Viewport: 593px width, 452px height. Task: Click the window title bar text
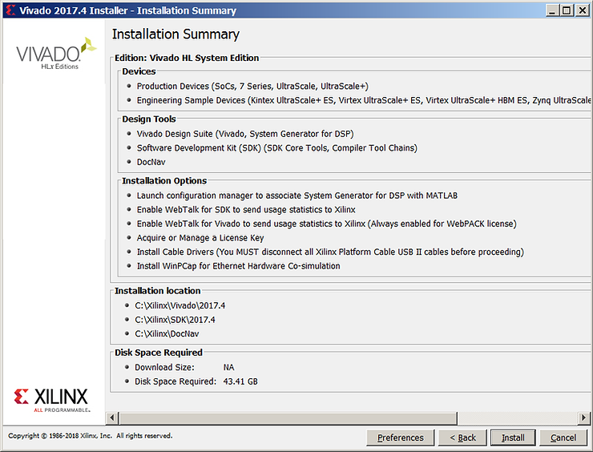[128, 10]
